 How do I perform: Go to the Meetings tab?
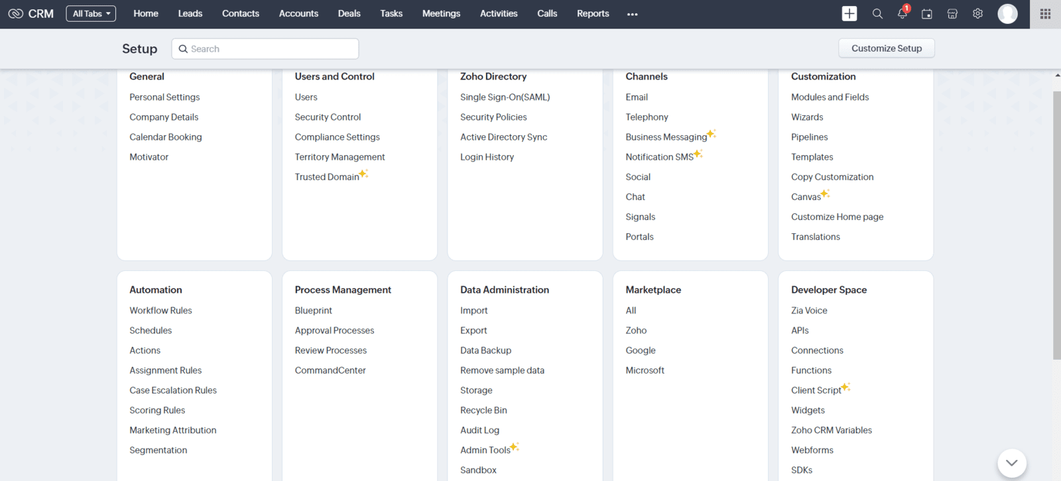441,13
